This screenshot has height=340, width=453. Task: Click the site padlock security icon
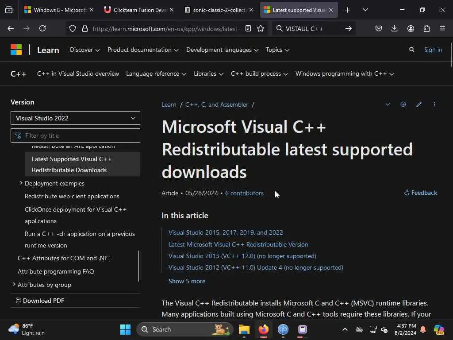pos(84,28)
